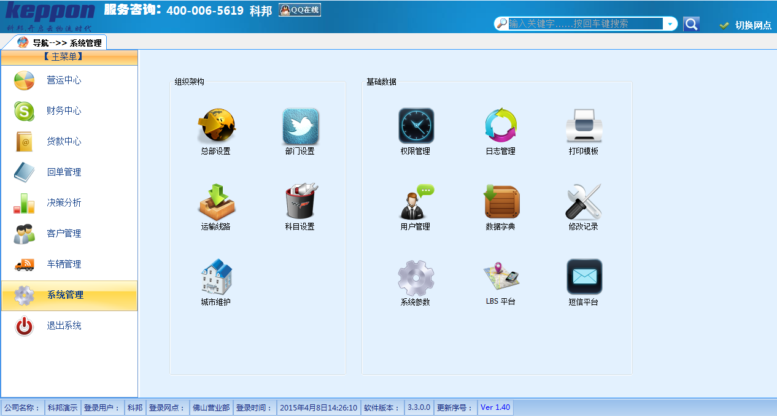Click the 权限管理 clock icon
Viewport: 777px width, 416px height.
416,126
